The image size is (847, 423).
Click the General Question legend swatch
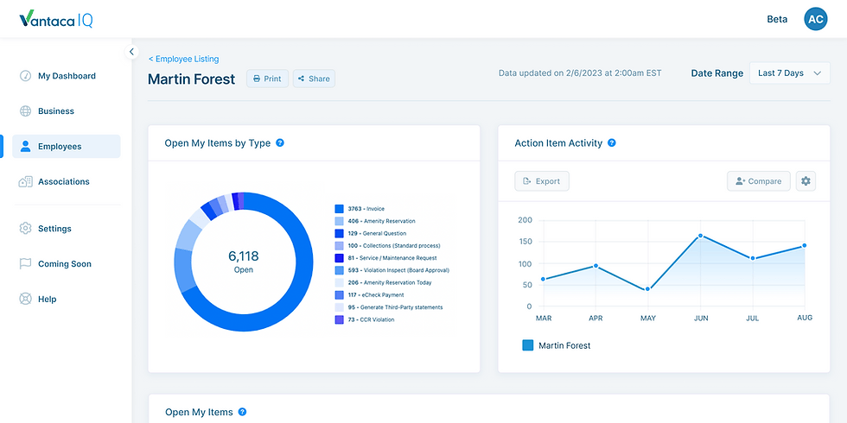pyautogui.click(x=339, y=234)
